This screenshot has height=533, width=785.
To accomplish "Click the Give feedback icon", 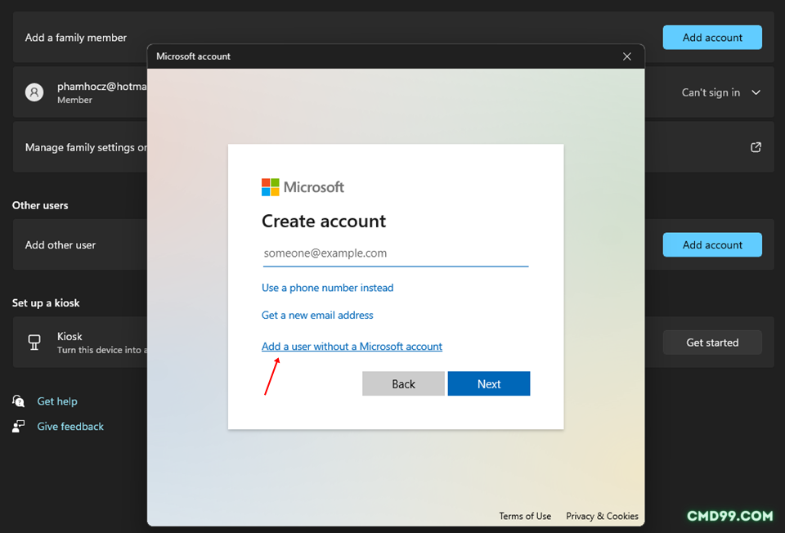I will tap(19, 427).
